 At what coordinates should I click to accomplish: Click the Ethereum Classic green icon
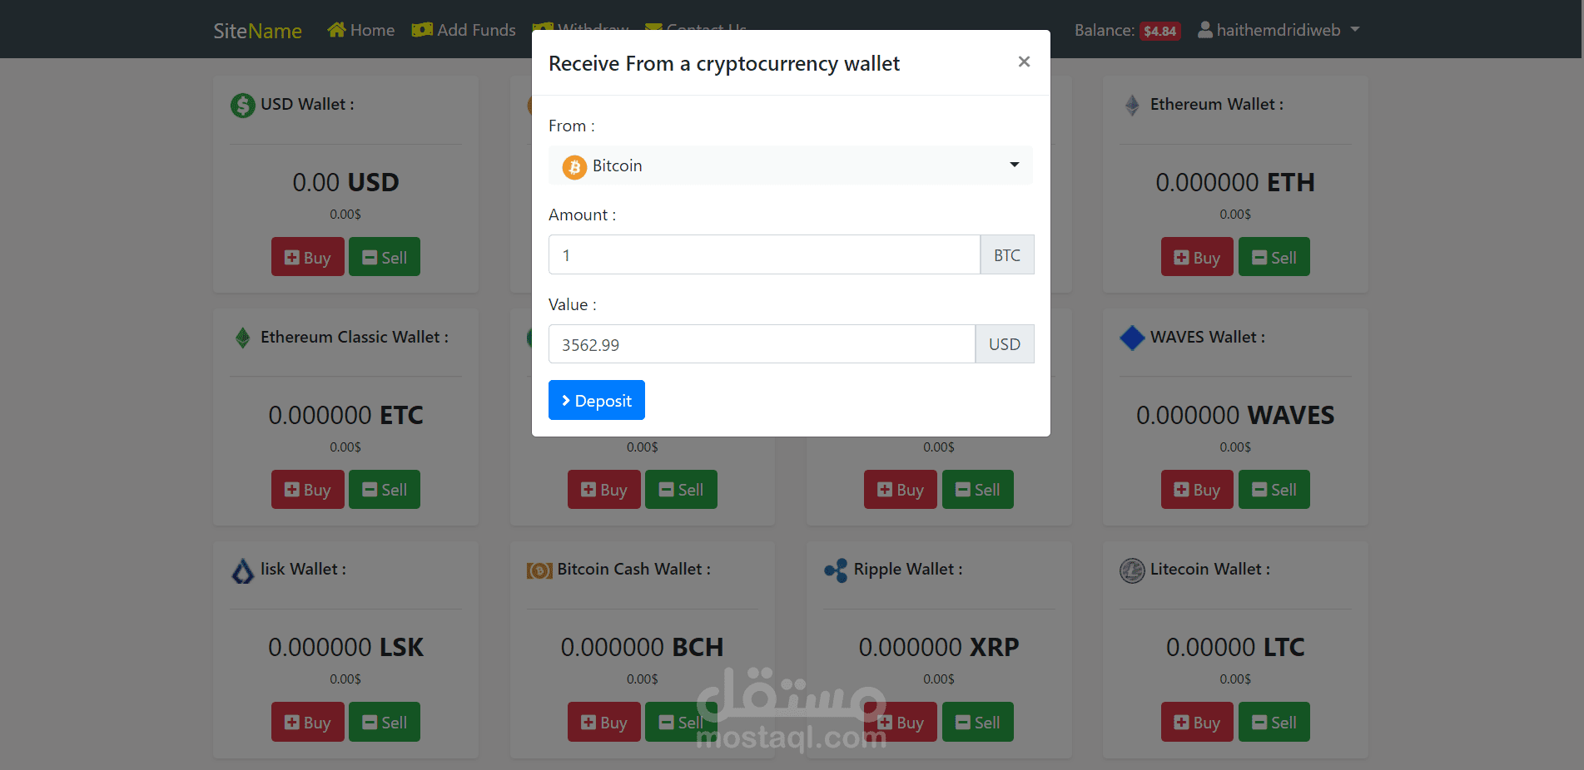click(242, 338)
